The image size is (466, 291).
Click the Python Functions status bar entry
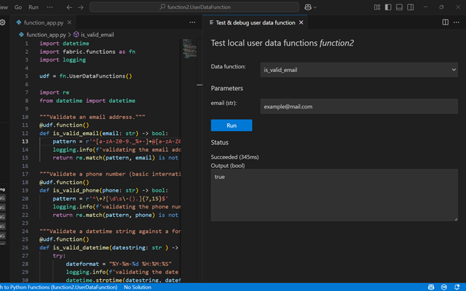[59, 287]
